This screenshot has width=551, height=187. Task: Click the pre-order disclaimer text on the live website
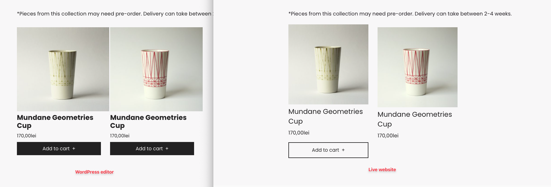(x=400, y=13)
